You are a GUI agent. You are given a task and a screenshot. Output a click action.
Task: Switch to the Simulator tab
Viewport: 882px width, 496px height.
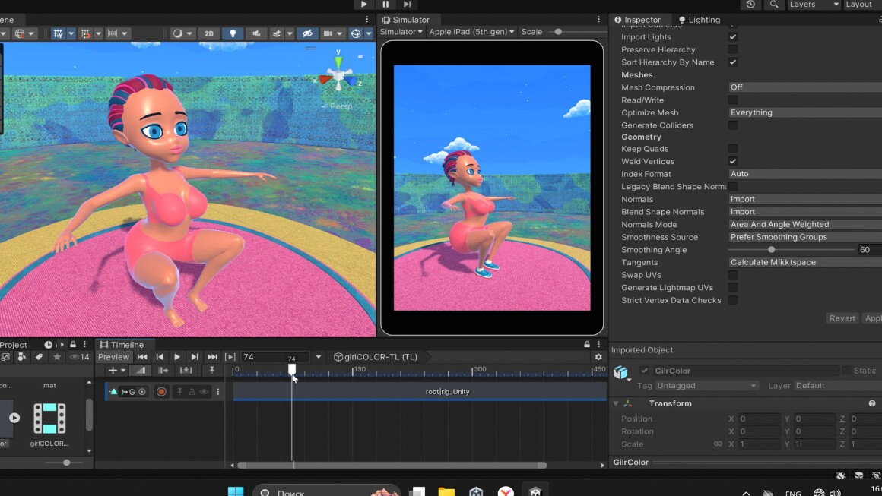[x=405, y=20]
